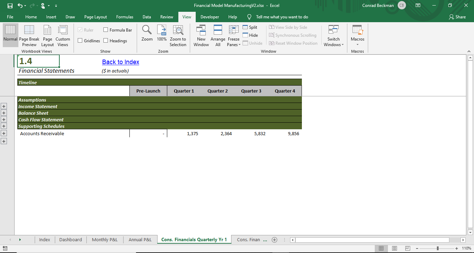
Task: Click zoom out minus in status bar
Action: pyautogui.click(x=417, y=248)
